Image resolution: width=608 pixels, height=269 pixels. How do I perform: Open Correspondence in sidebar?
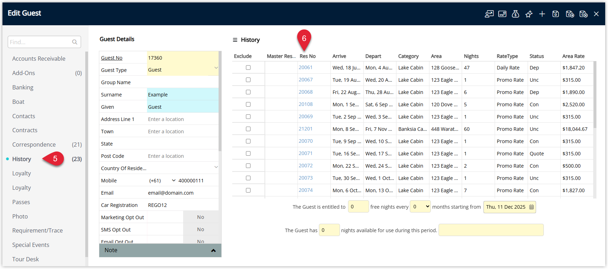tap(34, 144)
